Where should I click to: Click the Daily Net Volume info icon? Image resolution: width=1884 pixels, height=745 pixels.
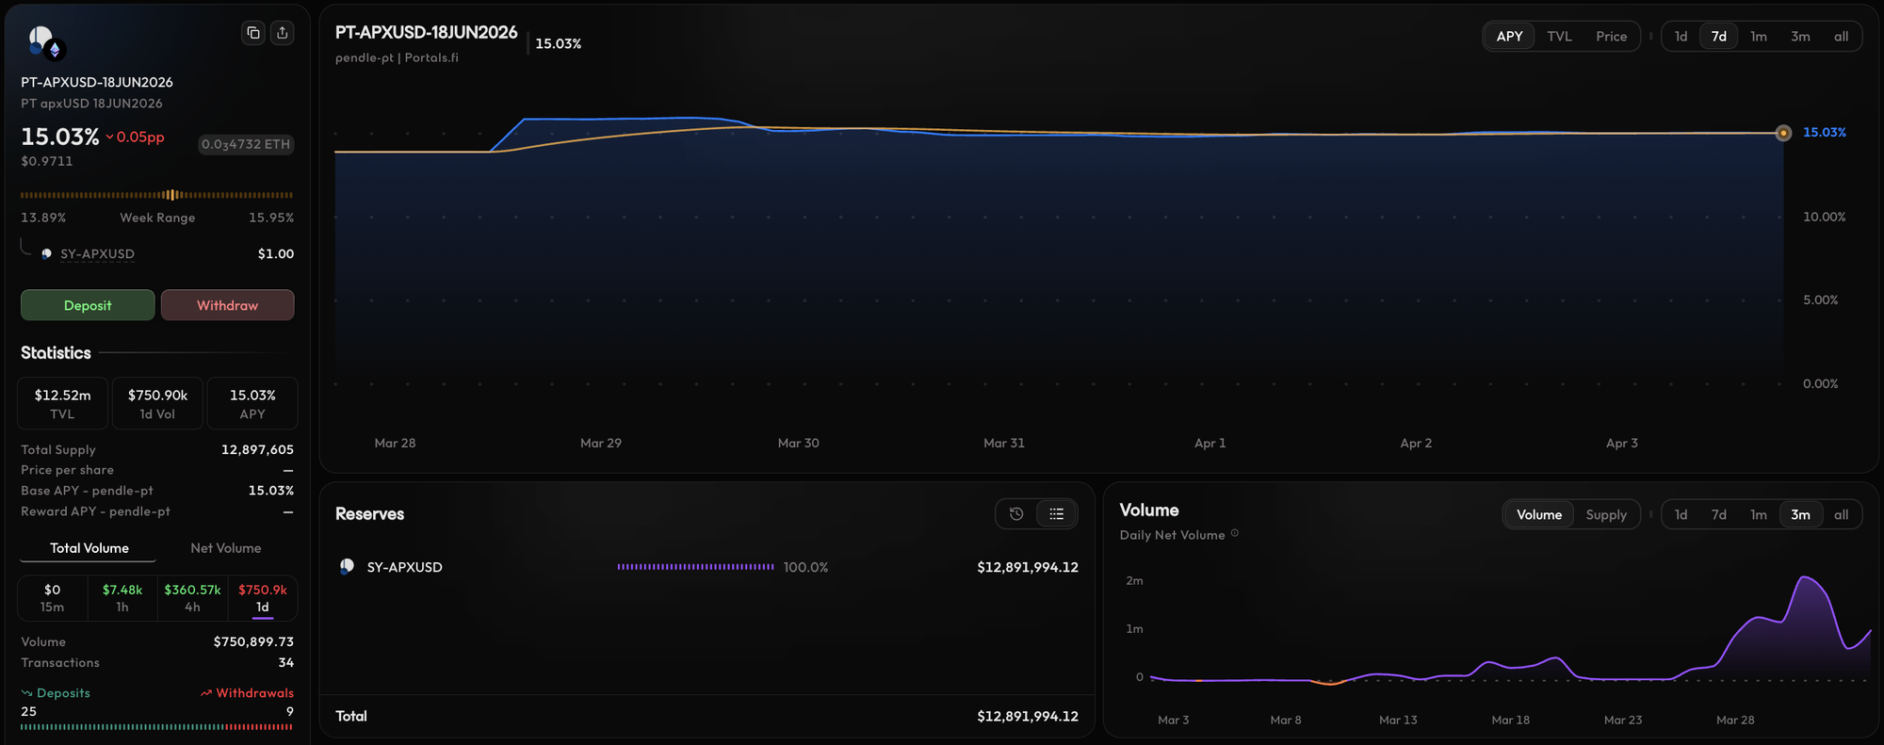1235,534
